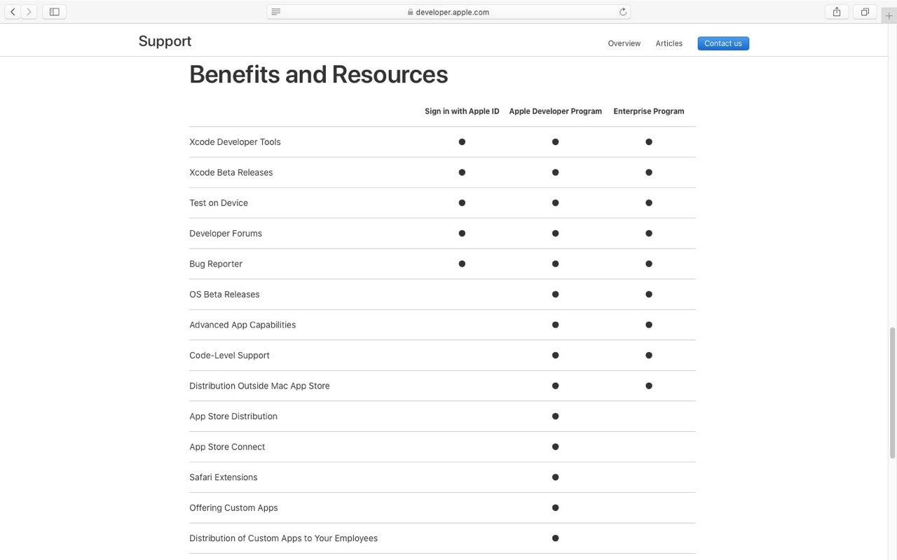Open the Share menu icon
The width and height of the screenshot is (897, 560).
point(837,12)
